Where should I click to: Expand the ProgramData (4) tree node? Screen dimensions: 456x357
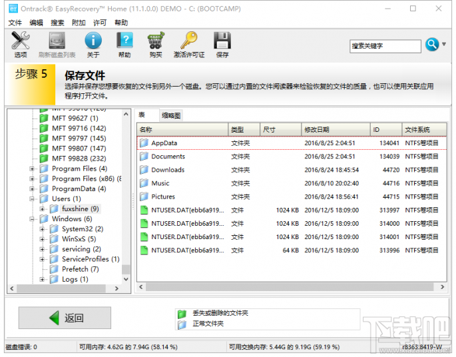tap(32, 189)
